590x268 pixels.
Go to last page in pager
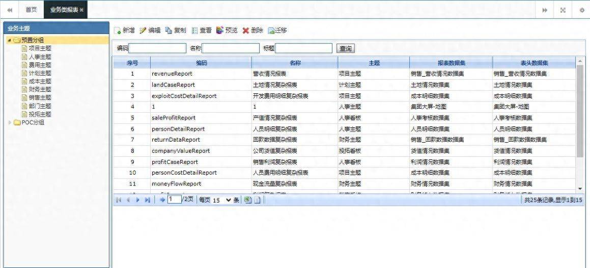click(147, 200)
